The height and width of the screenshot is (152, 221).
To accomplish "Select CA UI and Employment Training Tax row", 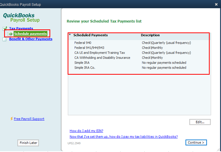I will (139, 53).
